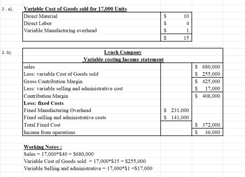Click the amount $372,000
Screen dimensions: 245x177
[x=207, y=125]
